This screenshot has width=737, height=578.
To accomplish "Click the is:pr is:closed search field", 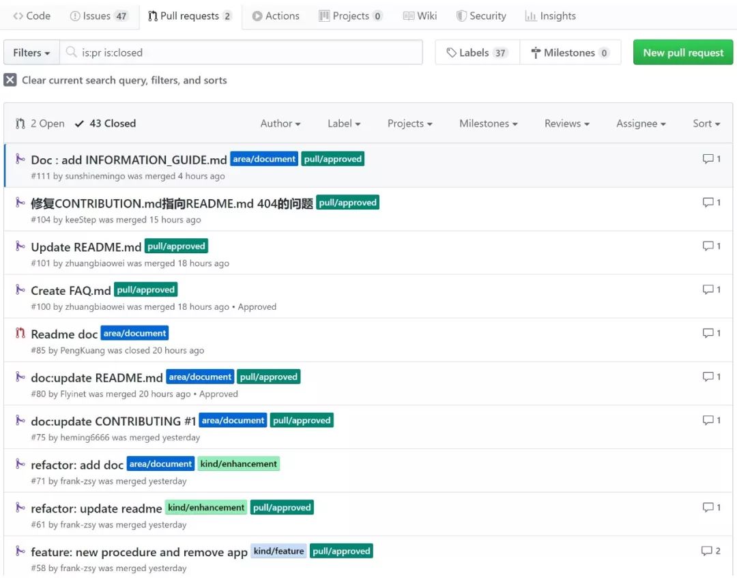I will coord(246,53).
